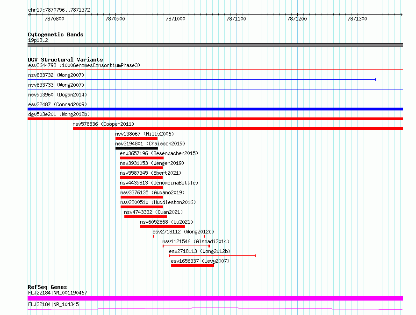Click the blue esv22487 Conrad2009 bar
This screenshot has width=416, height=315.
tap(215, 109)
